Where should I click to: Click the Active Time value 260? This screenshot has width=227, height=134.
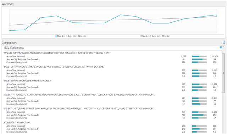coord(184,126)
